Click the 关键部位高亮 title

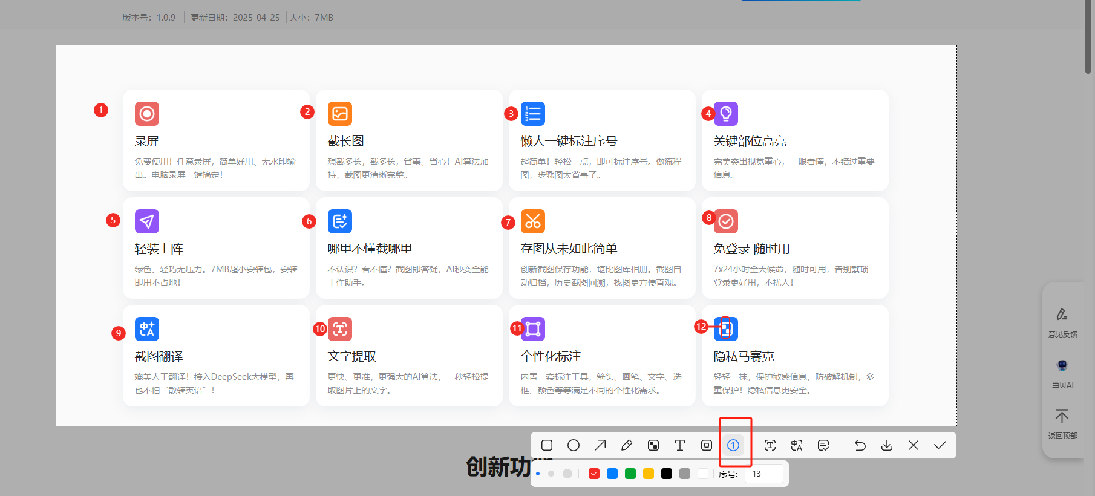[x=750, y=141]
